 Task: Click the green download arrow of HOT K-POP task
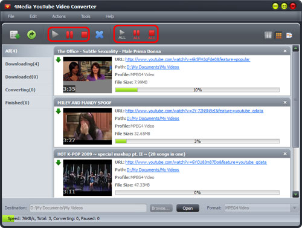click(59, 163)
